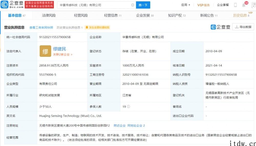Open 历史营业执照信息 link
This screenshot has height=146, width=256.
pyautogui.click(x=70, y=28)
